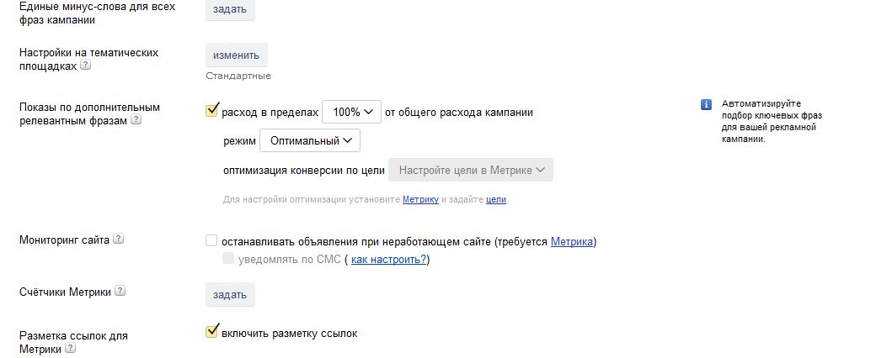876x358 pixels.
Task: Open the цели link in optimization hint
Action: [496, 200]
